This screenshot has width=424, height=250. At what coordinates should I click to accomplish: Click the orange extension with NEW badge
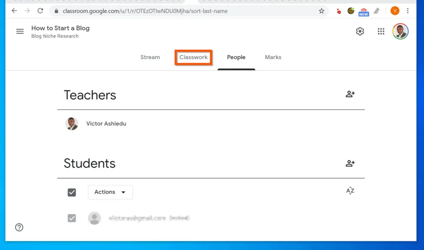(363, 11)
